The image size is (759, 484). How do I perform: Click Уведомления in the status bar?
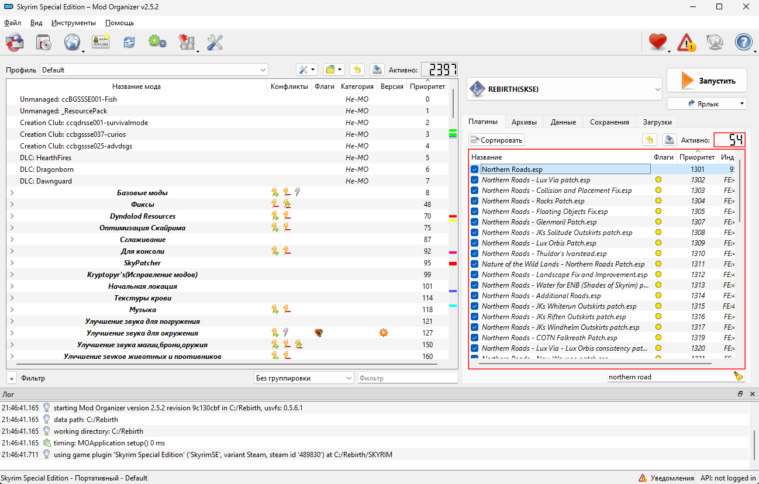tap(667, 478)
